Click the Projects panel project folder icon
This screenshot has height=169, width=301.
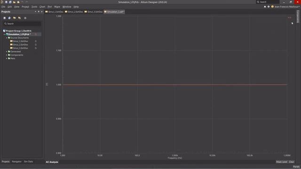[19, 18]
